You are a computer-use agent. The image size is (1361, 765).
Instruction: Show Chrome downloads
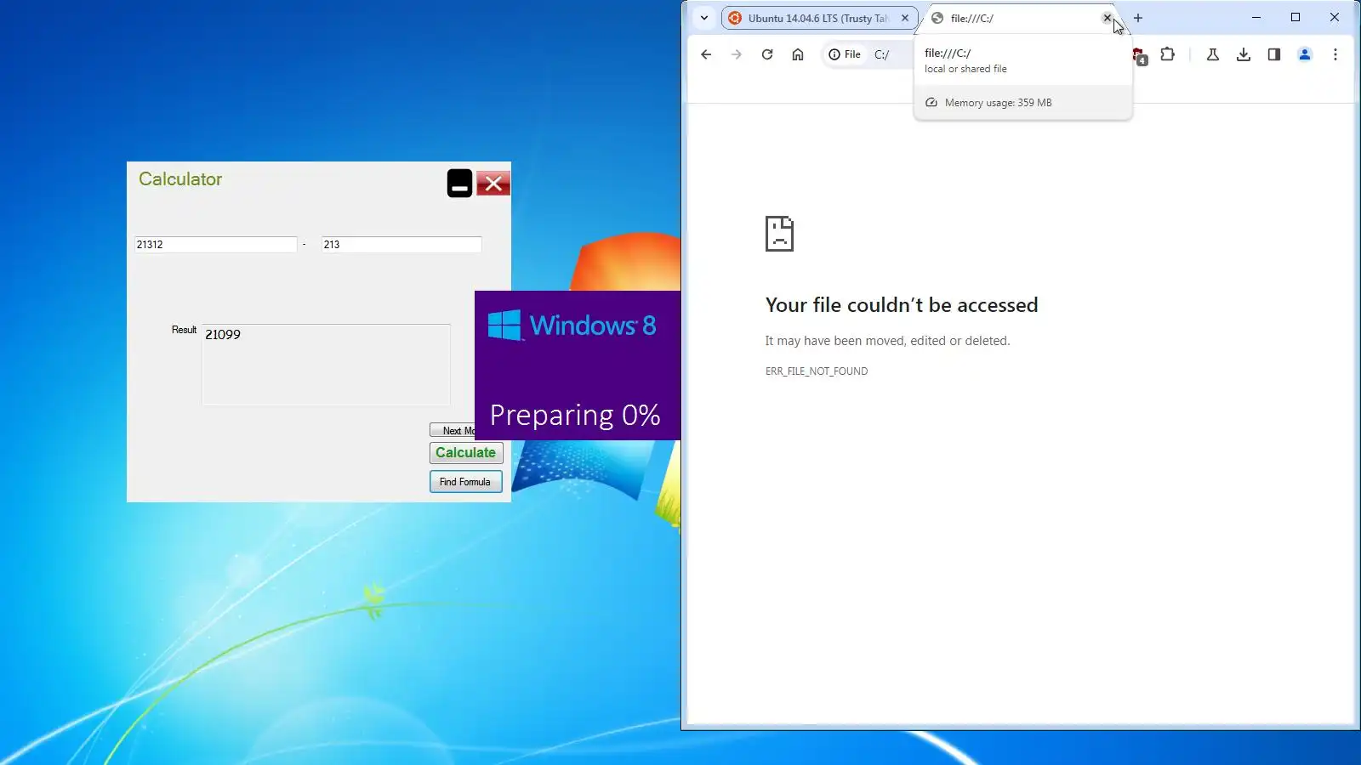(x=1244, y=54)
